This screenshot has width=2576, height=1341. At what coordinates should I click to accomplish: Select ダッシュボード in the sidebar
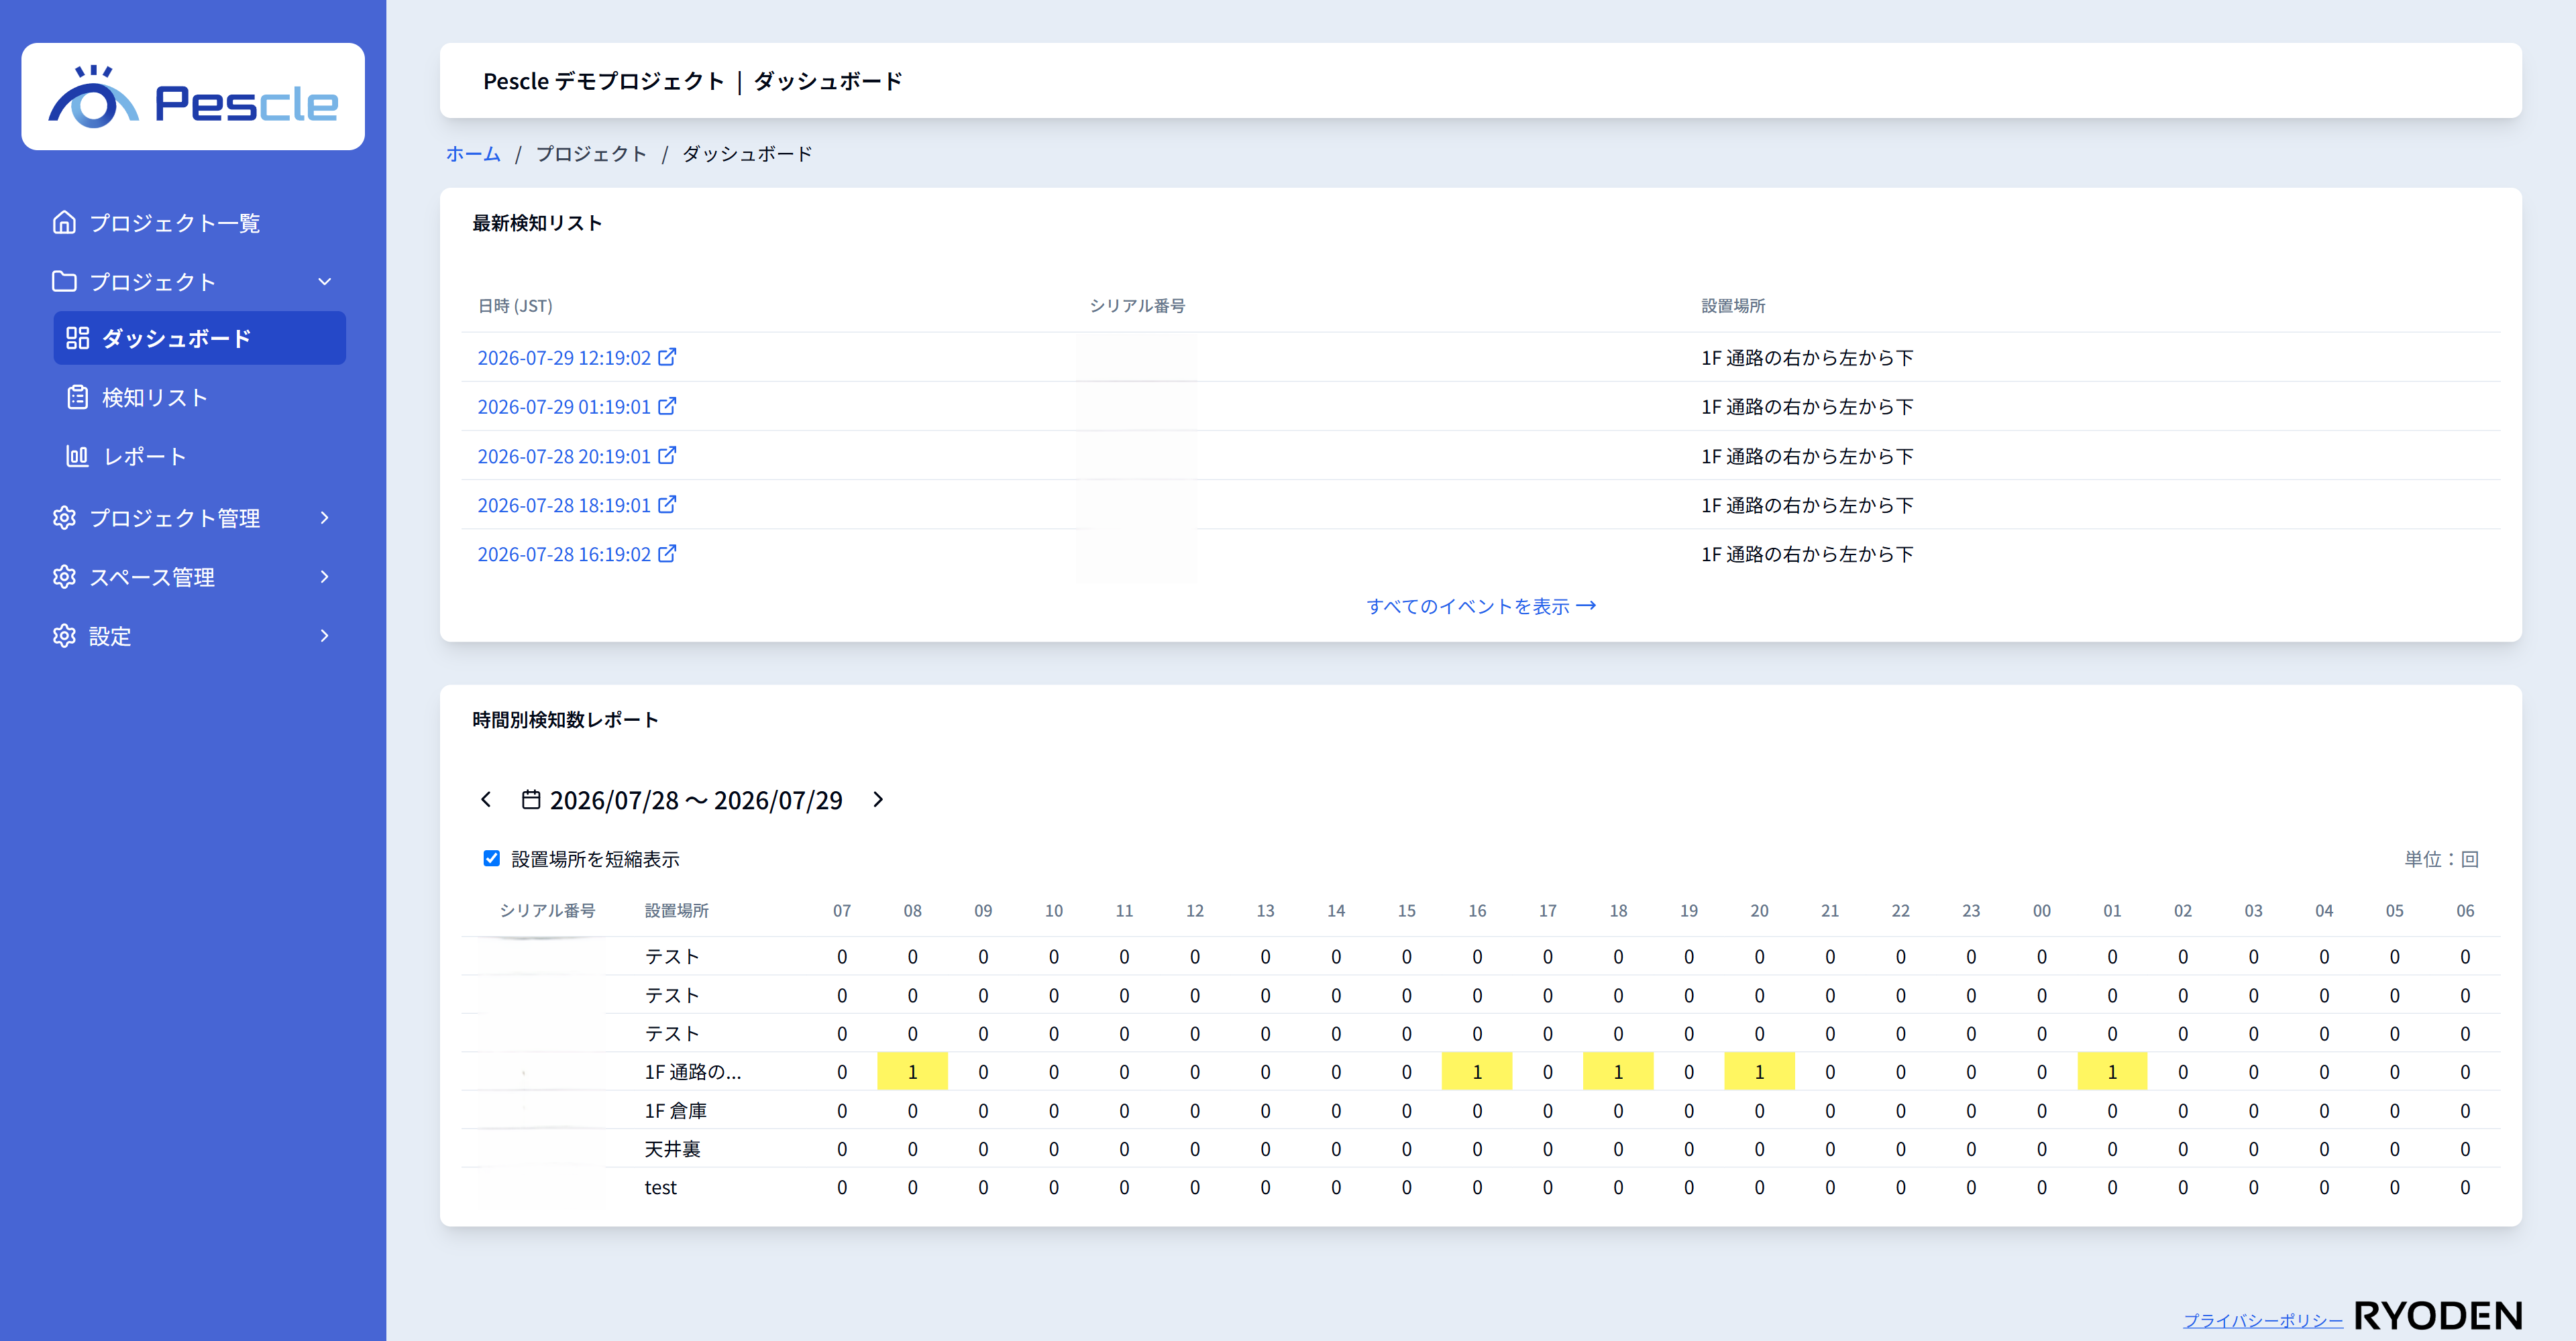[x=200, y=338]
